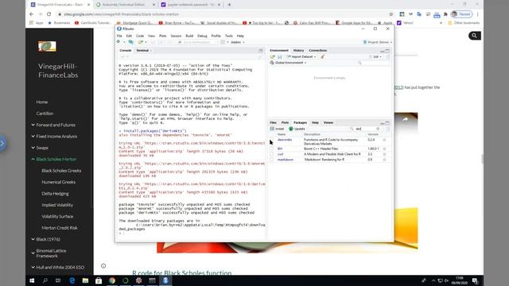Expand the Binomial Lattice Framework section
The width and height of the screenshot is (509, 286).
tap(33, 253)
